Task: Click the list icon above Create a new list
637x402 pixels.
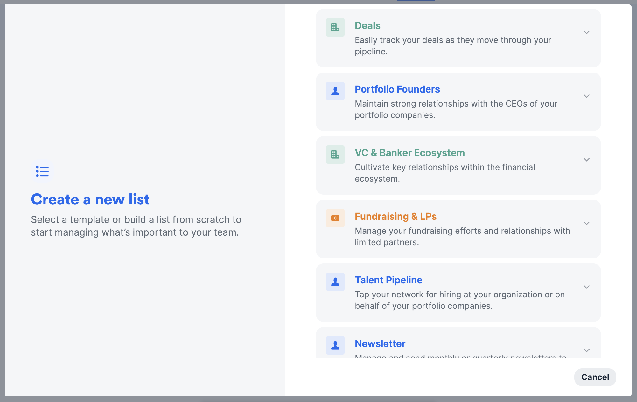Action: pyautogui.click(x=42, y=171)
